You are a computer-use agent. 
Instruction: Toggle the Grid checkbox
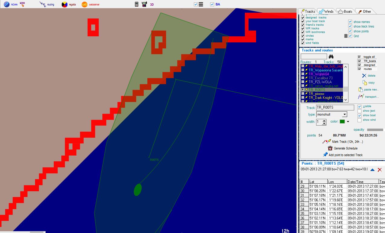pos(350,36)
